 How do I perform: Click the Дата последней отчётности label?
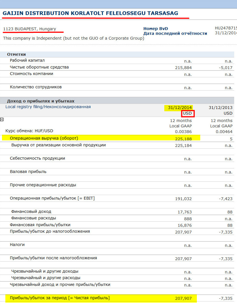pos(175,33)
